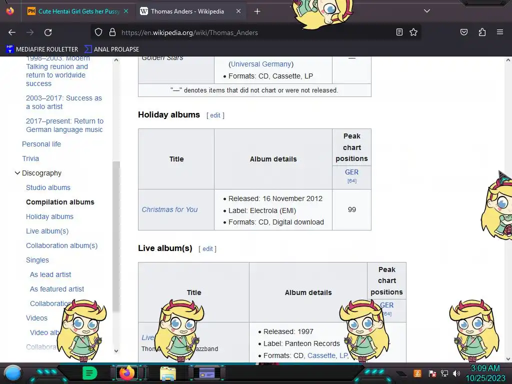This screenshot has width=512, height=384.
Task: Open 2017–present: Return to German language music
Action: [64, 125]
